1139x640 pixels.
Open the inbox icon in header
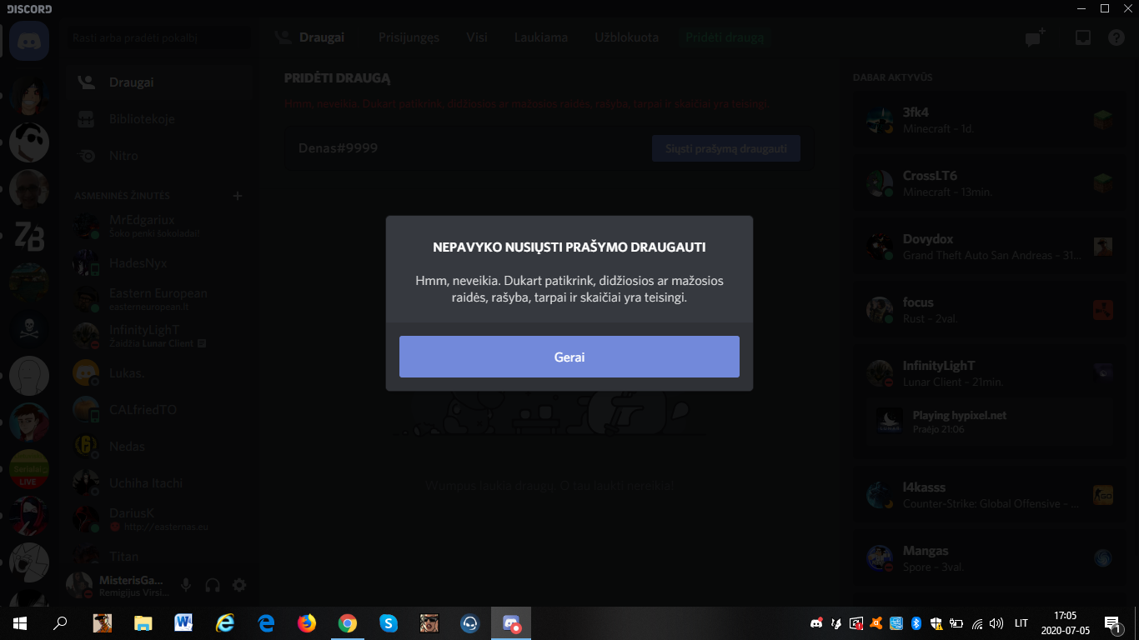click(x=1082, y=37)
